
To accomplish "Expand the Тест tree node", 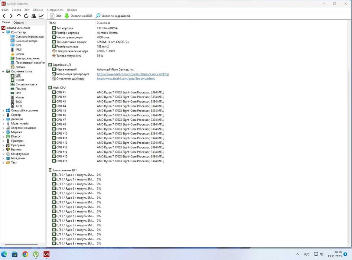I will [x=3, y=163].
